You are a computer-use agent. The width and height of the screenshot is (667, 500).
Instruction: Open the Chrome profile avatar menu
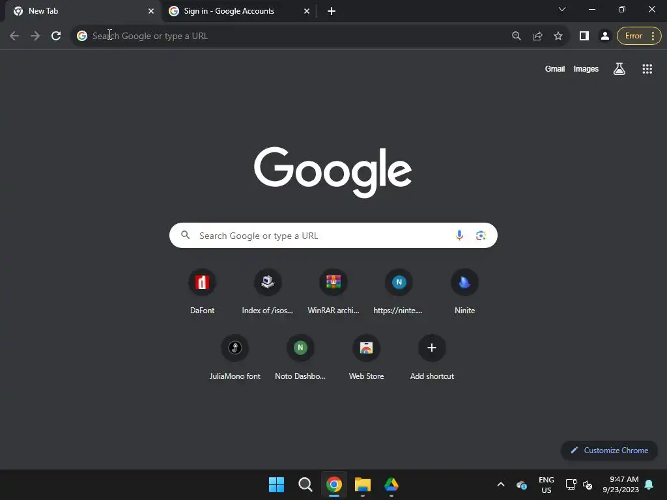tap(604, 36)
